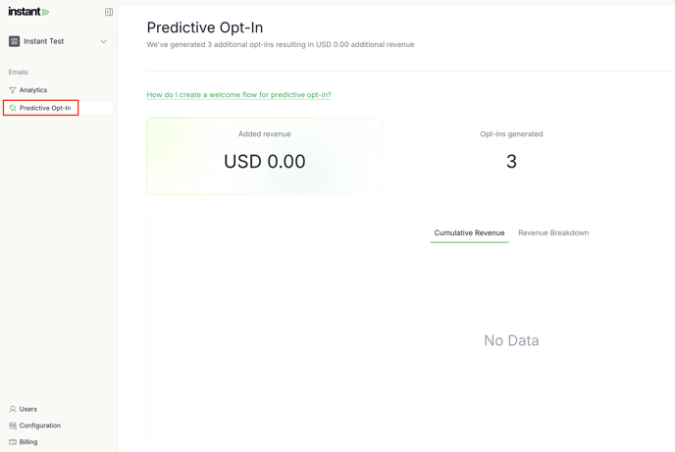Screen dimensions: 675x452
Task: Open the Users page label
Action: [x=28, y=409]
